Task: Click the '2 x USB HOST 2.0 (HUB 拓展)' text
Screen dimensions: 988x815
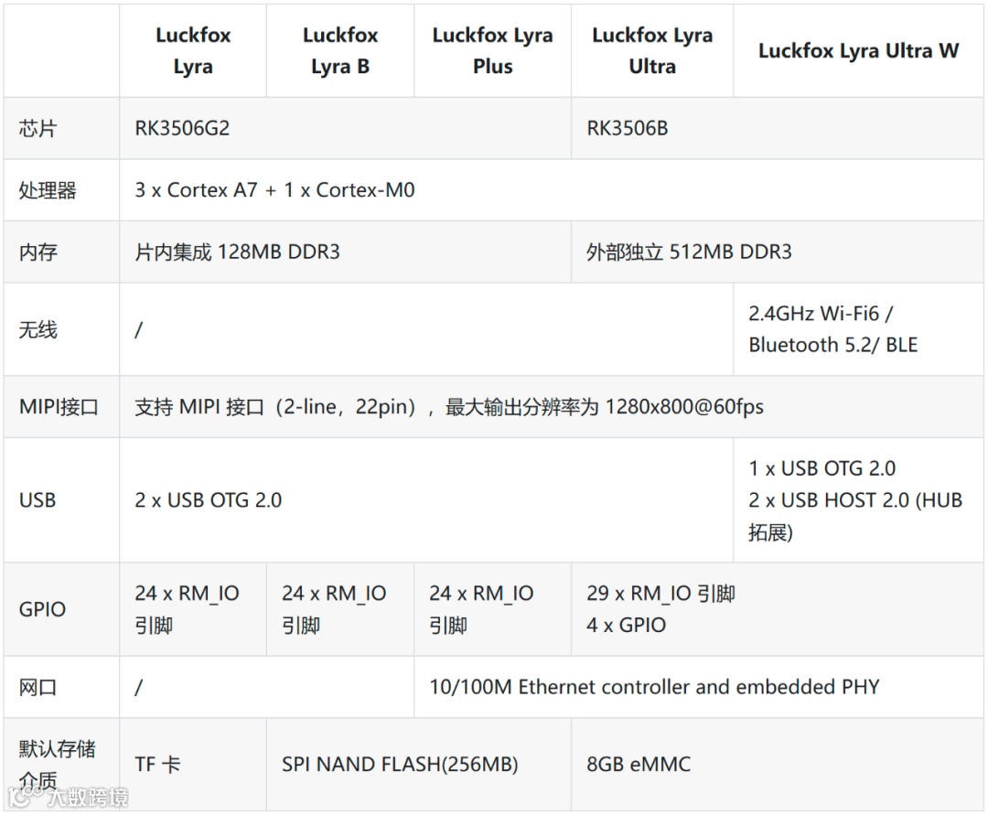Action: pyautogui.click(x=855, y=516)
